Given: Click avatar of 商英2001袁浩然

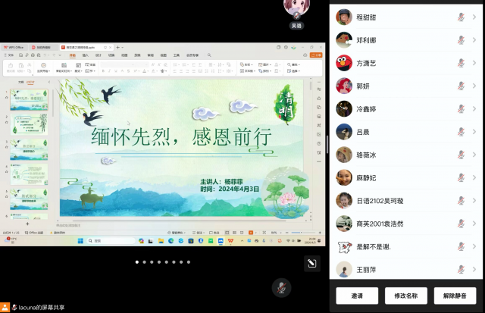Looking at the screenshot, I should [344, 224].
